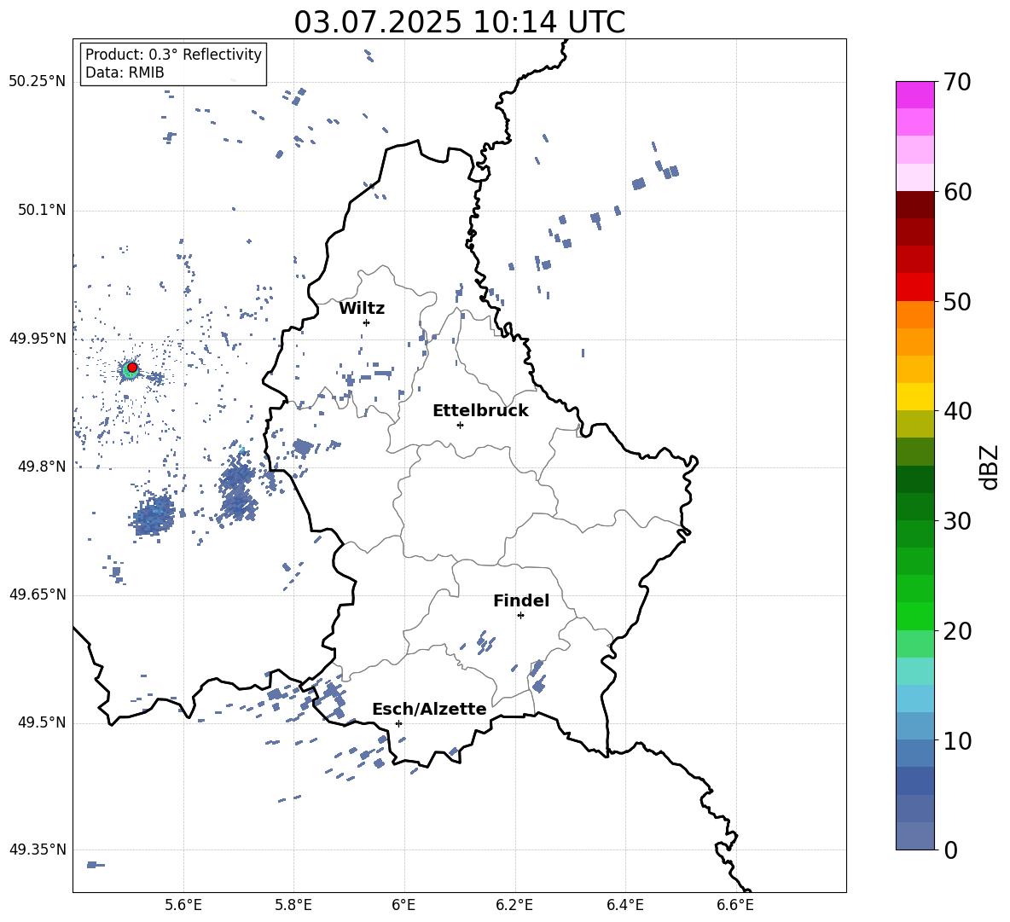1010x922 pixels.
Task: Click the Findel station label
Action: [x=521, y=600]
